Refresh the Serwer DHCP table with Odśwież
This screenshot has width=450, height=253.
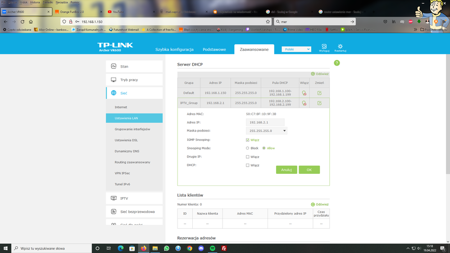[320, 74]
